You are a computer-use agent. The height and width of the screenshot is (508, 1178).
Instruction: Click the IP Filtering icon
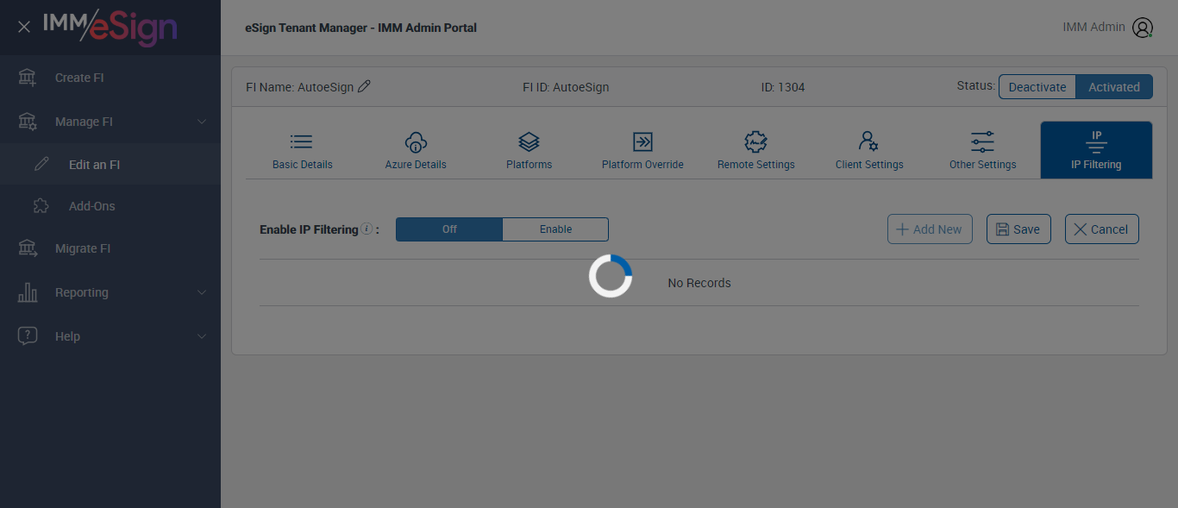pyautogui.click(x=1096, y=142)
